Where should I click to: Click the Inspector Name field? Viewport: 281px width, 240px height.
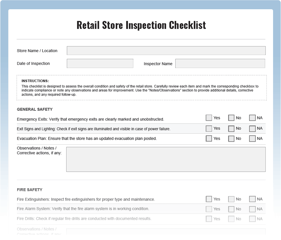click(220, 63)
